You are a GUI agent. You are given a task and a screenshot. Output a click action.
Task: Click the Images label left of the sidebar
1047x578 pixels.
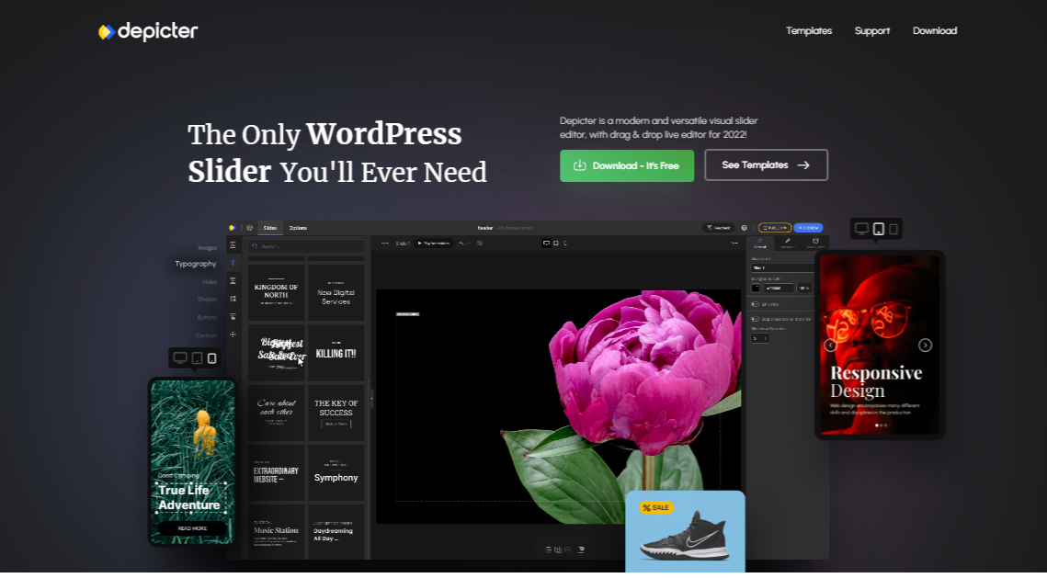click(207, 247)
